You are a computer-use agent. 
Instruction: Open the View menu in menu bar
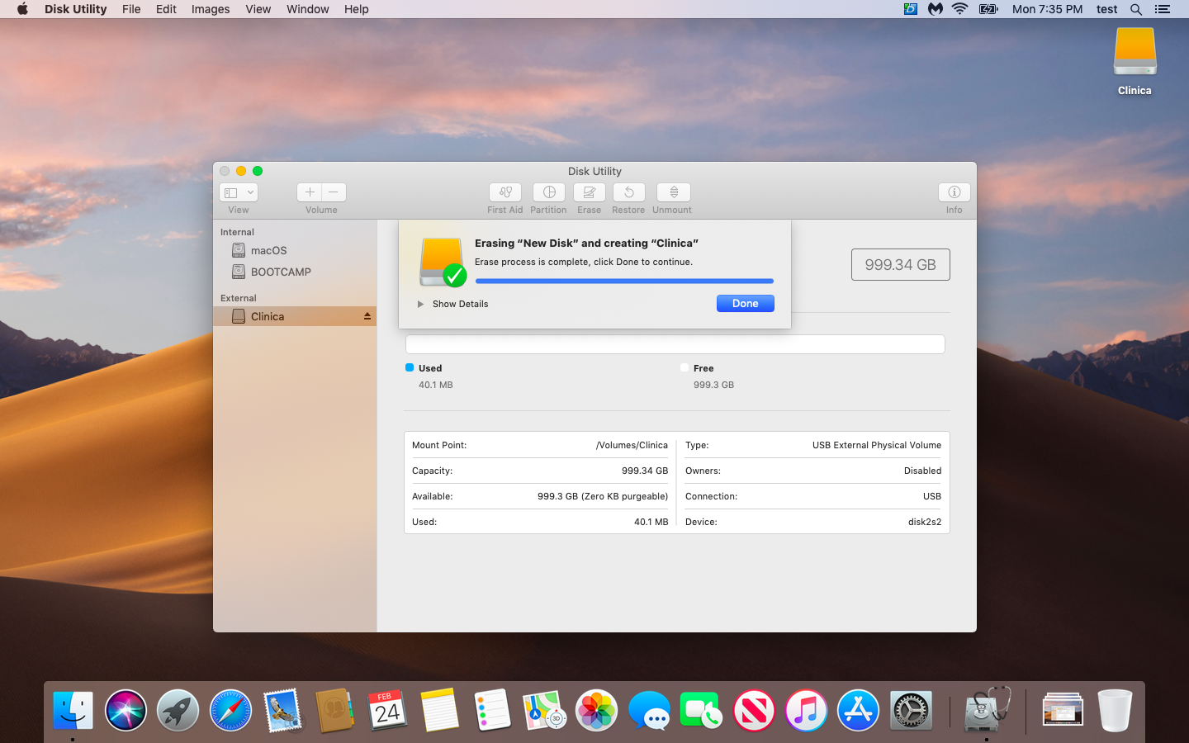pyautogui.click(x=258, y=9)
